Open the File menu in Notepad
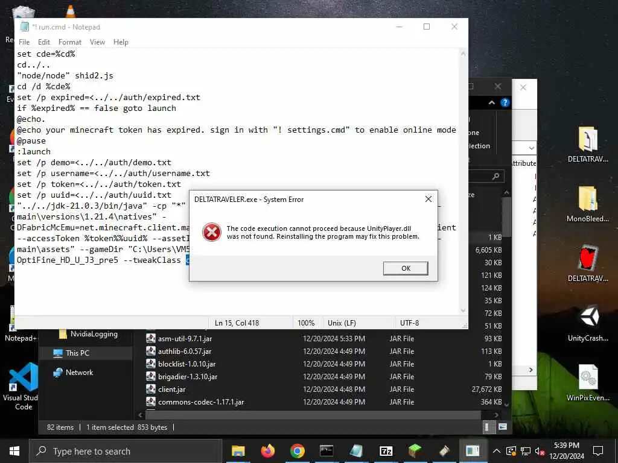The width and height of the screenshot is (618, 463). pyautogui.click(x=24, y=42)
